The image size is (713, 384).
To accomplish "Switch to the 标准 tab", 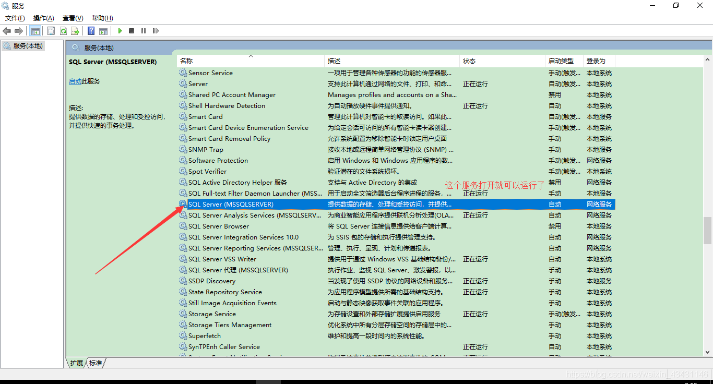I will click(96, 363).
